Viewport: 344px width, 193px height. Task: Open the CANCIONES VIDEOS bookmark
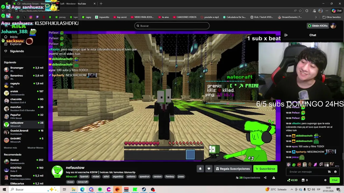(184, 17)
